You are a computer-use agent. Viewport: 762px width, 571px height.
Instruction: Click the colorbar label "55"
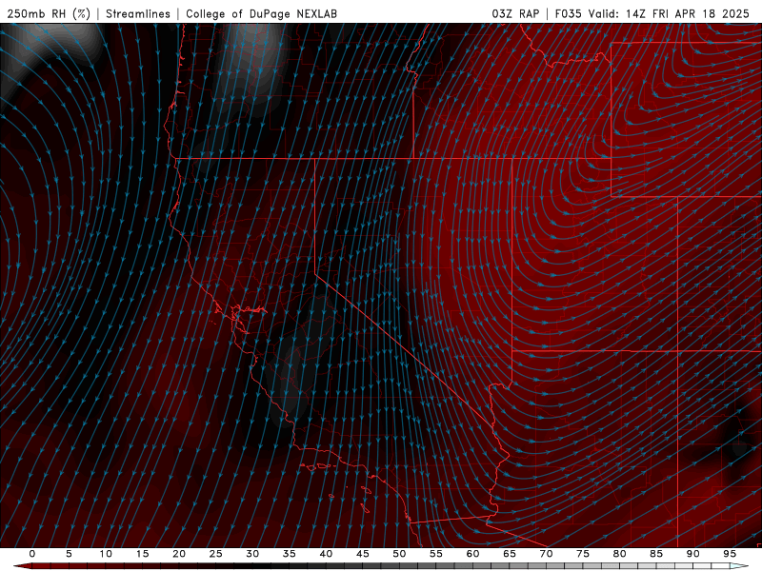coord(436,554)
